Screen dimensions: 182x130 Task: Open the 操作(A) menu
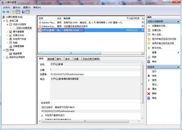point(17,7)
